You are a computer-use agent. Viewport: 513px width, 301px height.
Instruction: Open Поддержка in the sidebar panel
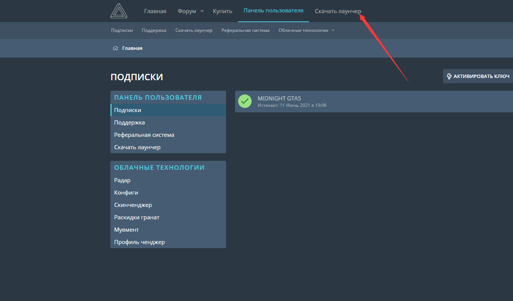[168, 123]
